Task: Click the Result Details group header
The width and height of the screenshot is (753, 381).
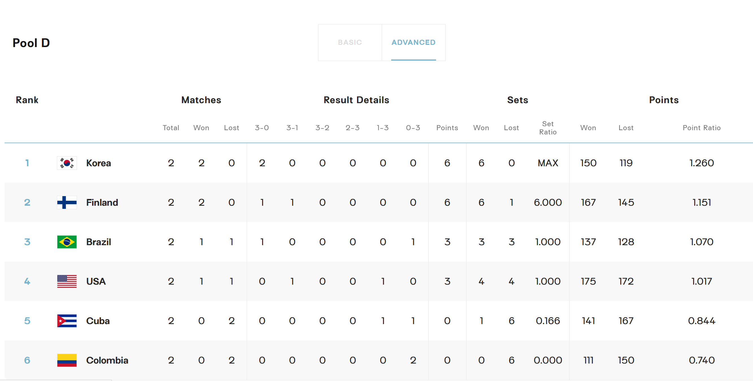Action: [356, 100]
